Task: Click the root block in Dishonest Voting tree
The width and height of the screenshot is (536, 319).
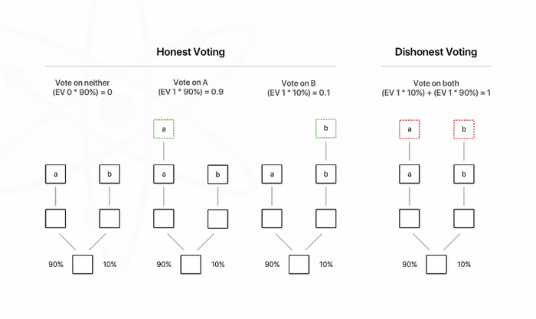Action: 436,265
